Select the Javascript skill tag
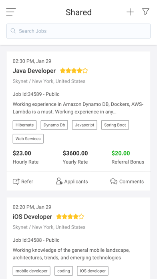Screen dimensions: 157x279 point(85,125)
